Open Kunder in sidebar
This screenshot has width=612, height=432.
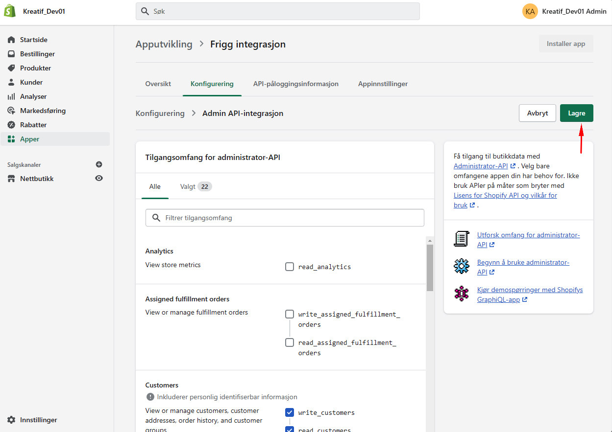point(55,82)
